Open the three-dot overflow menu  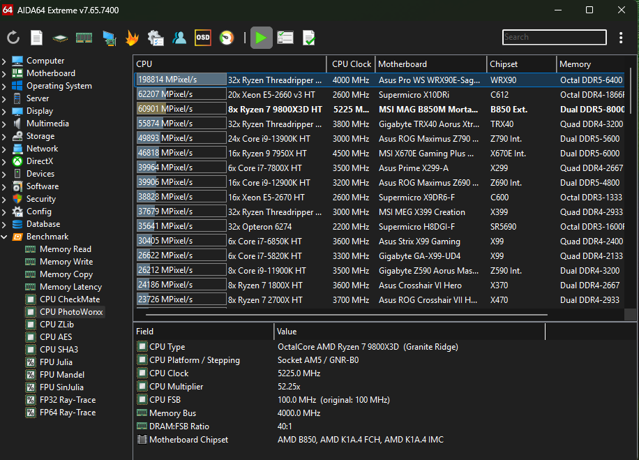pos(621,38)
